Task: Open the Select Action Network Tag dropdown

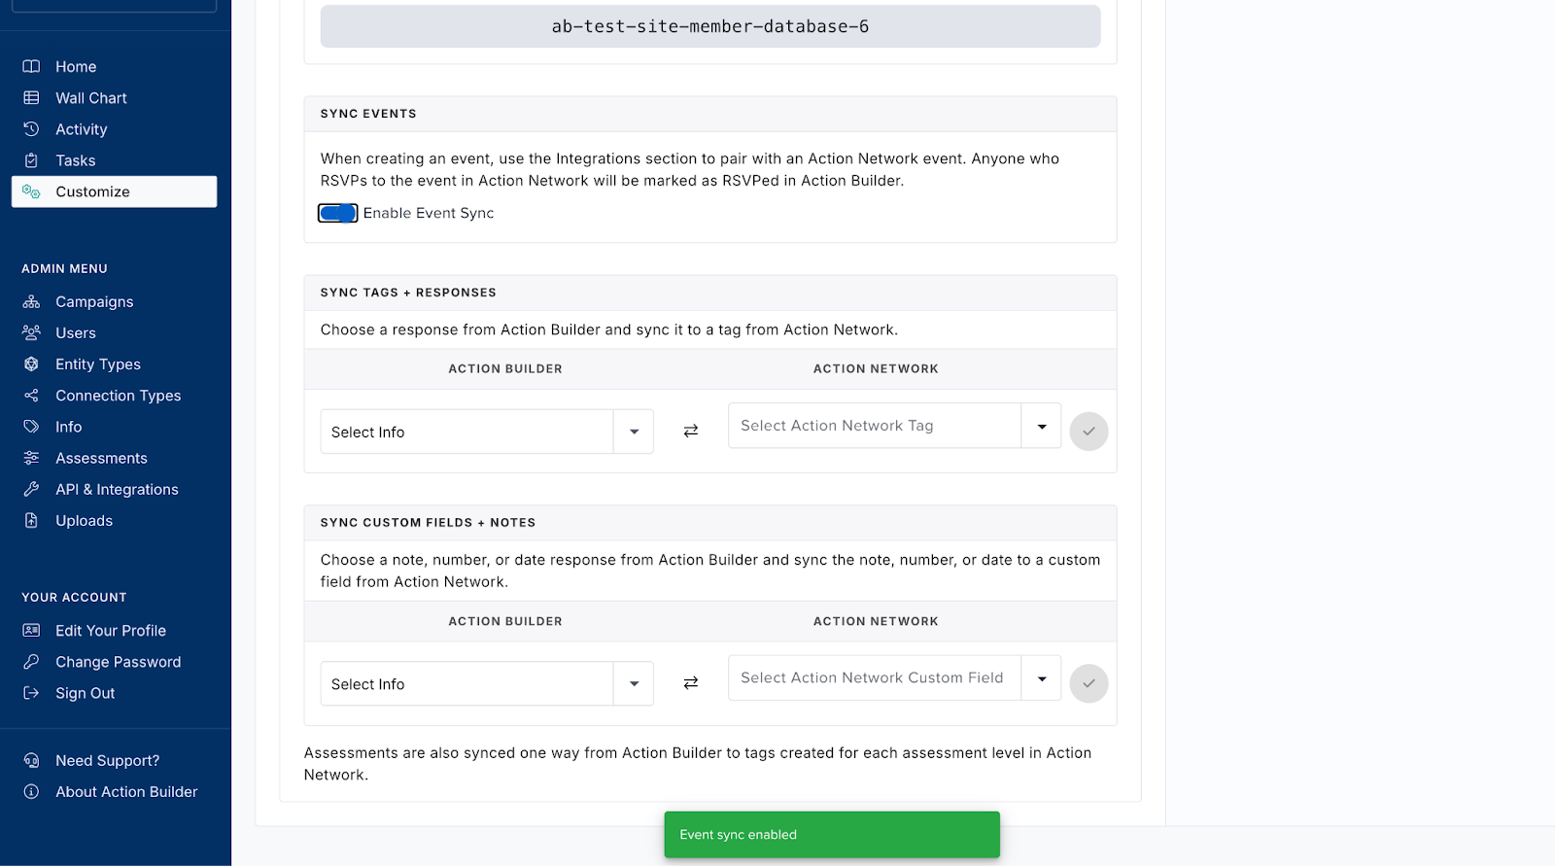Action: click(x=894, y=426)
